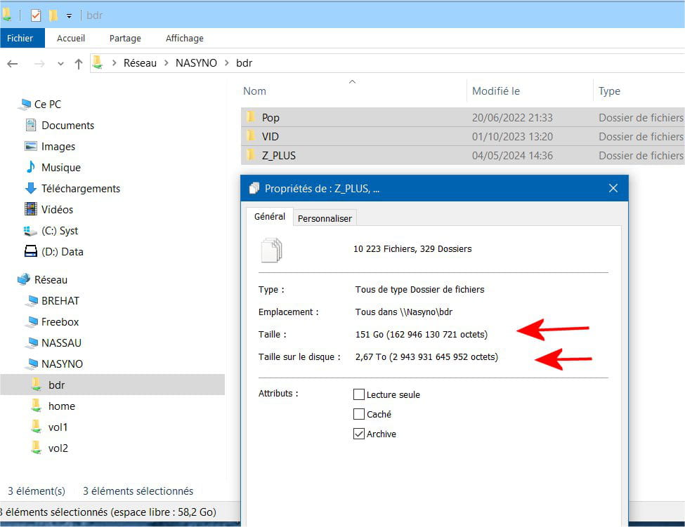
Task: Click the 3 éléments sélectionnés status text
Action: coord(138,491)
